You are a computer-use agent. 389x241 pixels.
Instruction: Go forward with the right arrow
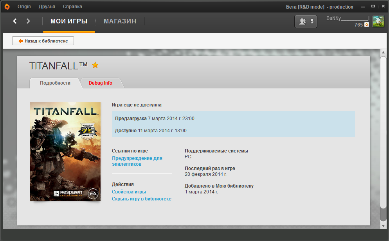(x=28, y=21)
